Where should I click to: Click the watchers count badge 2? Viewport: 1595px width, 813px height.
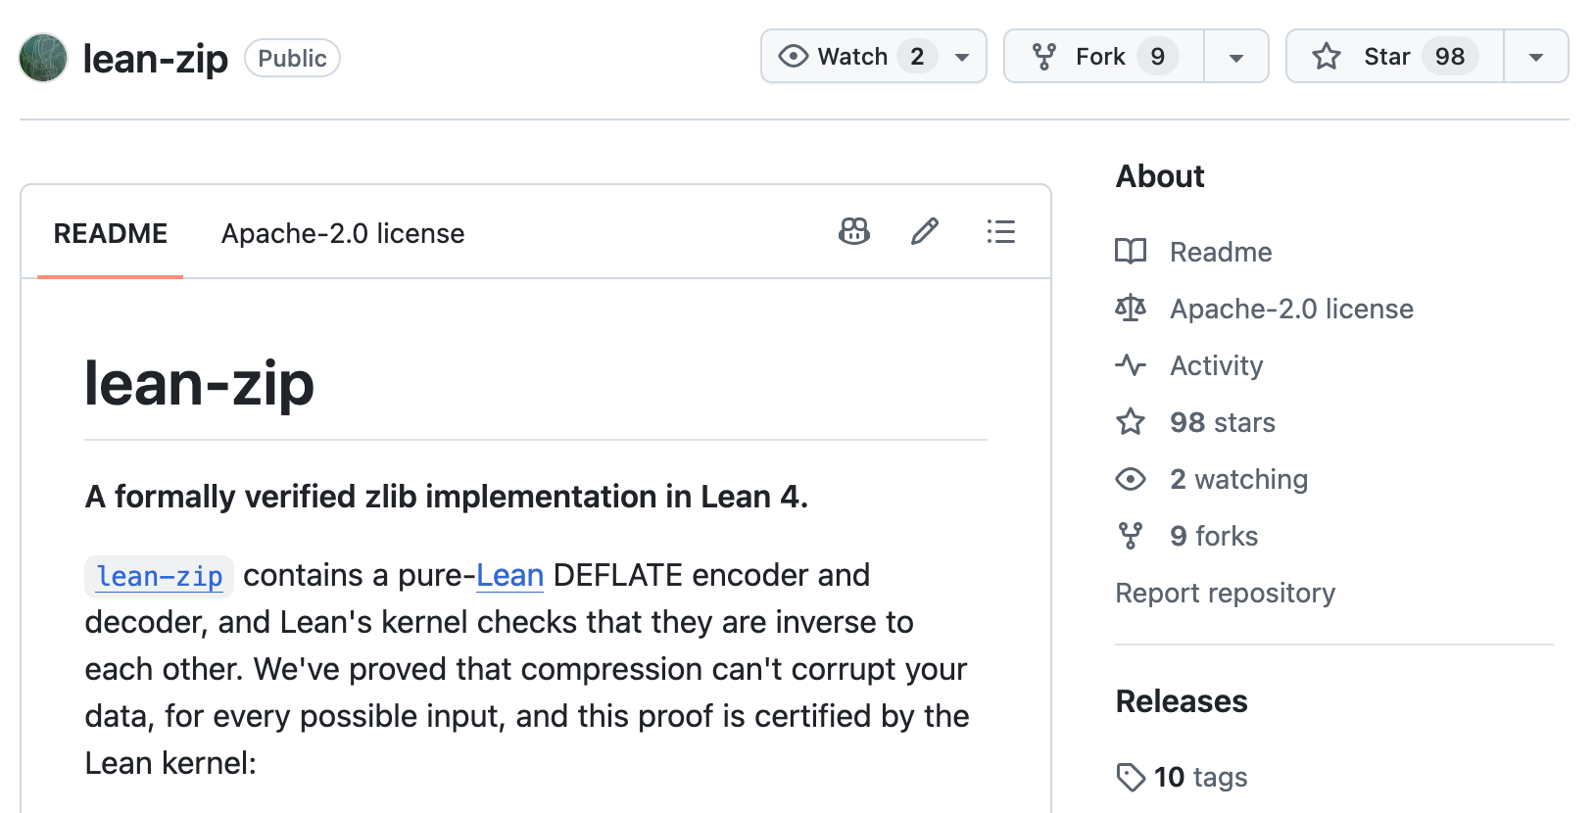(917, 57)
